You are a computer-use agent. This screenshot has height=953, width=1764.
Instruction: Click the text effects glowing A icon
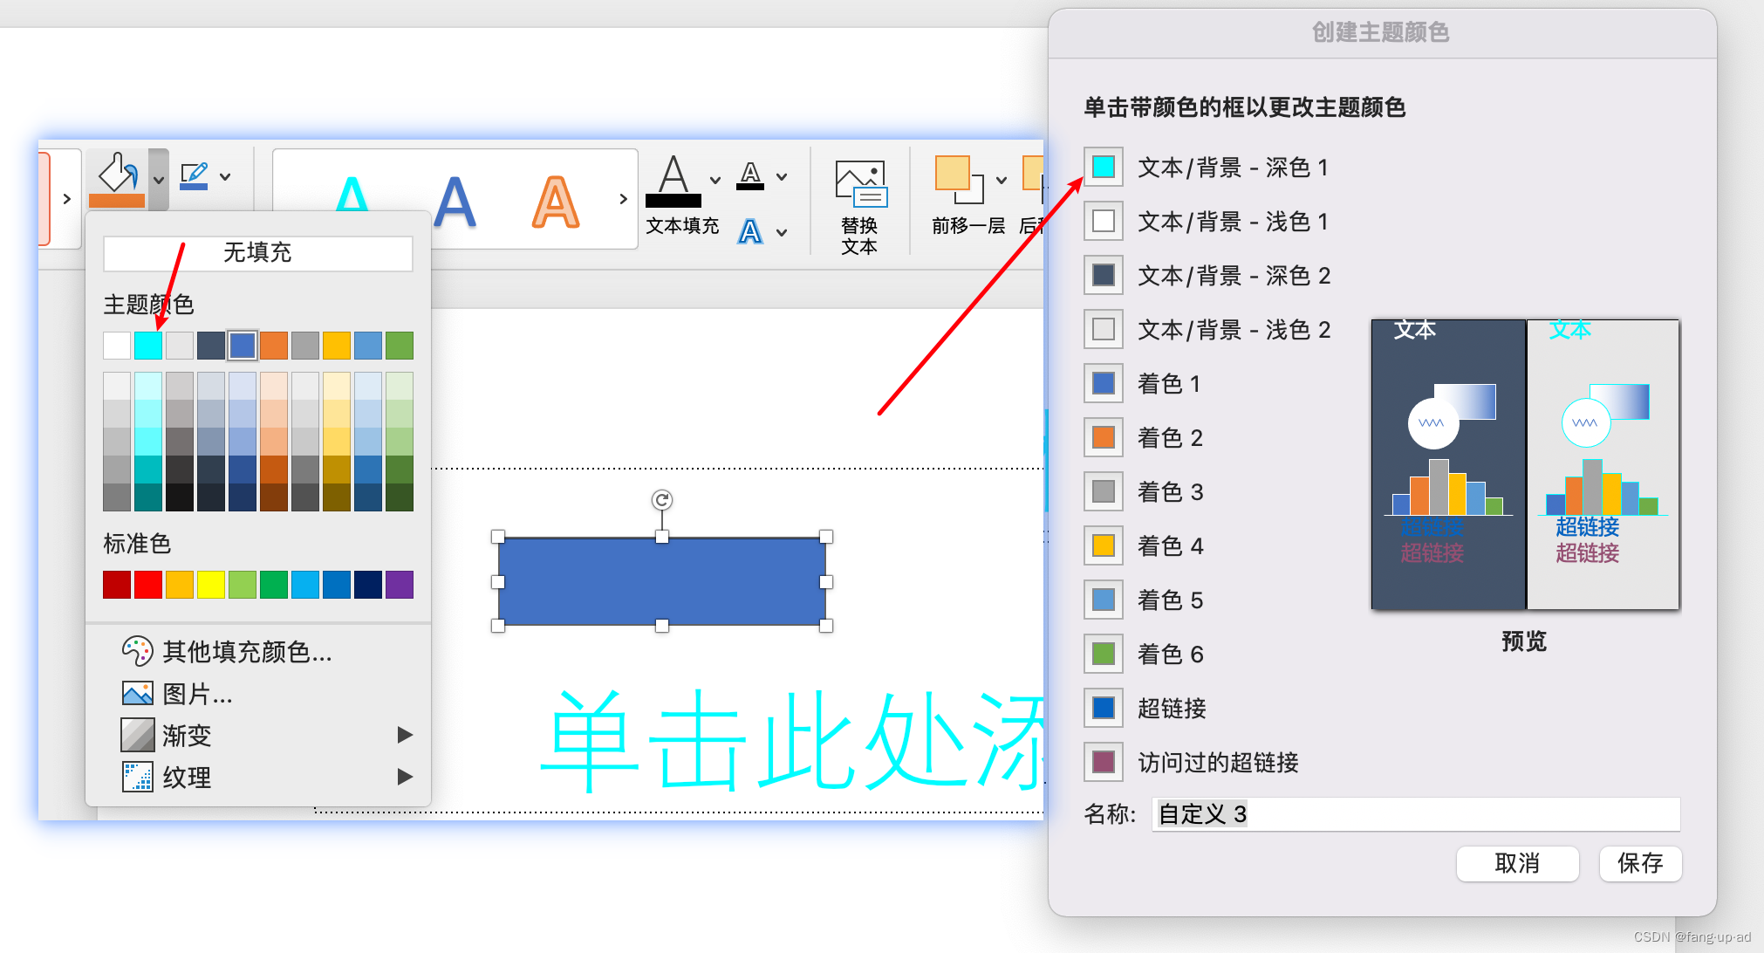point(750,232)
